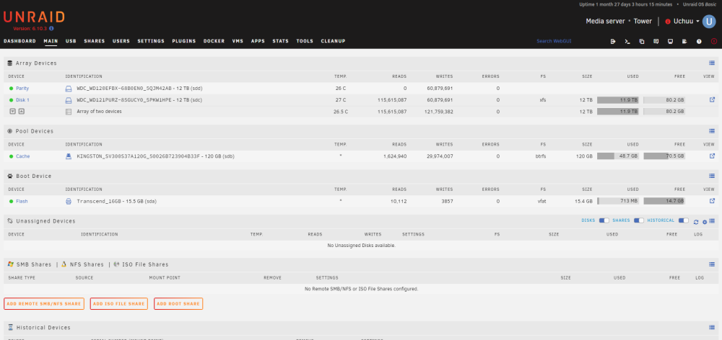
Task: Click the Parity disk drive icon
Action: click(68, 88)
